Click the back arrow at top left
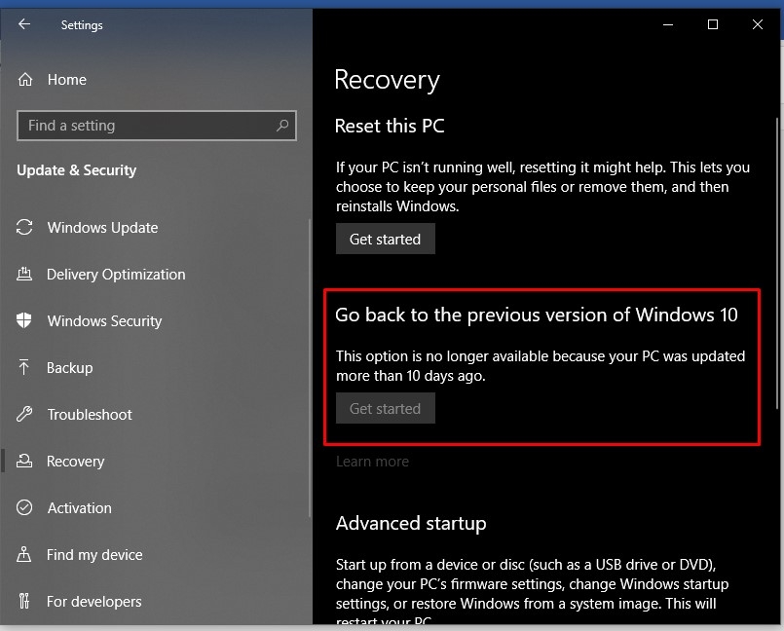 coord(23,24)
